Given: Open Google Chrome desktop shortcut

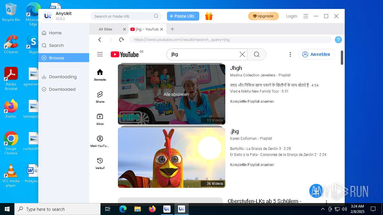Looking at the screenshot, I should [11, 143].
